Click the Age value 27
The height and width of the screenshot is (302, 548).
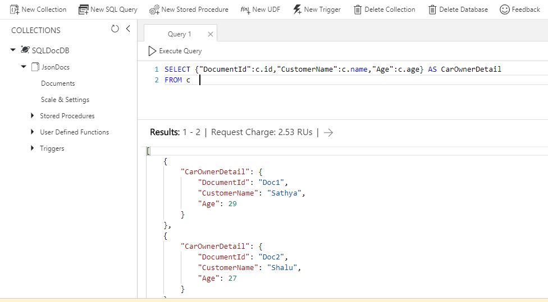232,278
